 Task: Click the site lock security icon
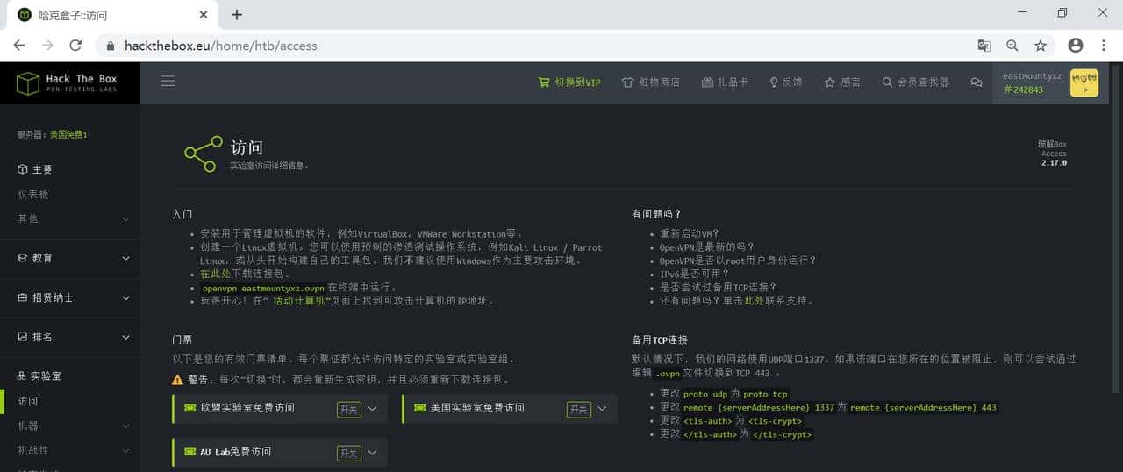[111, 46]
